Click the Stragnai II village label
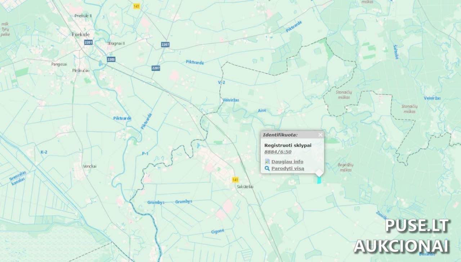The height and width of the screenshot is (262, 461). (x=116, y=43)
